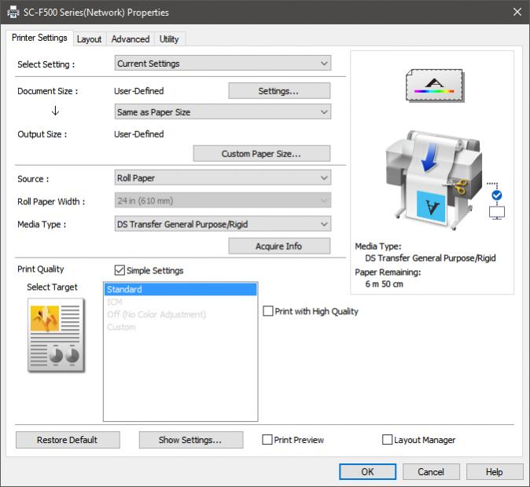
Task: Open Help for printer properties
Action: 495,471
